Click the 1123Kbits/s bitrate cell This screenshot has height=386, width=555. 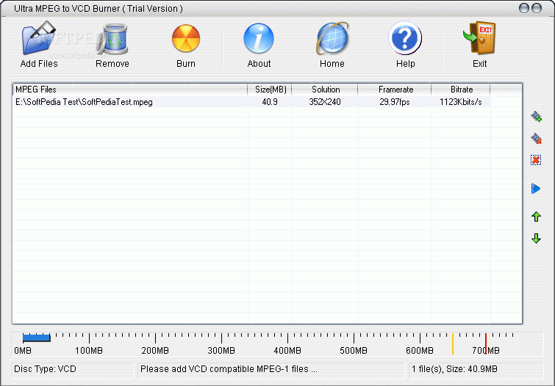tap(460, 102)
